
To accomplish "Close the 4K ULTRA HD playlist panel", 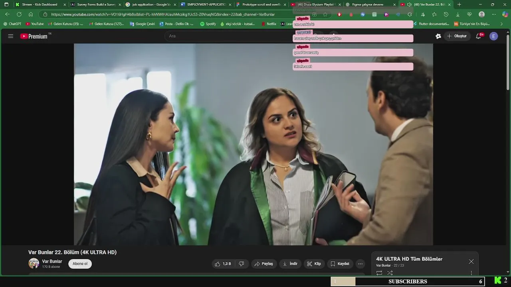I will click(x=471, y=261).
